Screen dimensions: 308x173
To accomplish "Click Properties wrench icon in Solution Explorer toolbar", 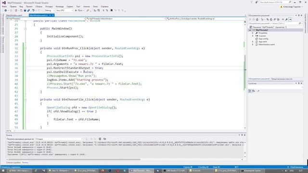I will pyautogui.click(x=287, y=19).
